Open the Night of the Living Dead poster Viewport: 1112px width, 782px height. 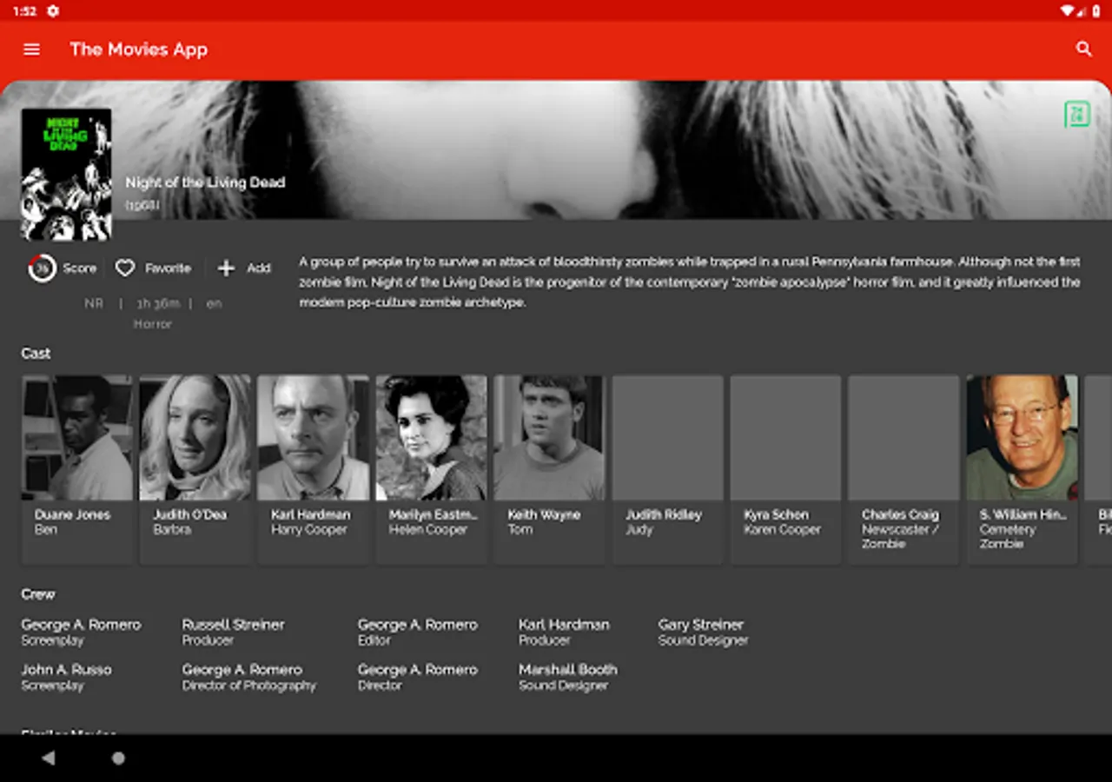click(x=67, y=173)
